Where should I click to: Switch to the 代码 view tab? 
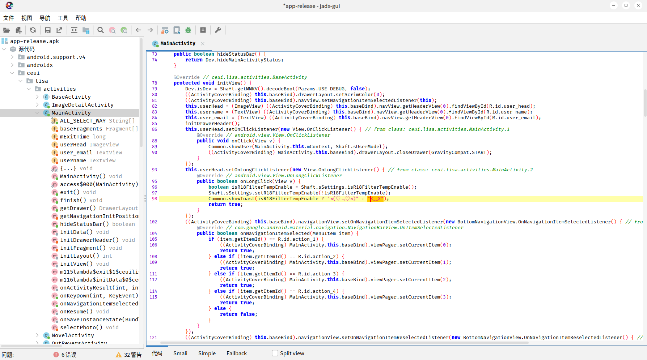click(157, 353)
